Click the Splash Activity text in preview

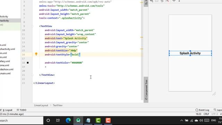[190, 53]
